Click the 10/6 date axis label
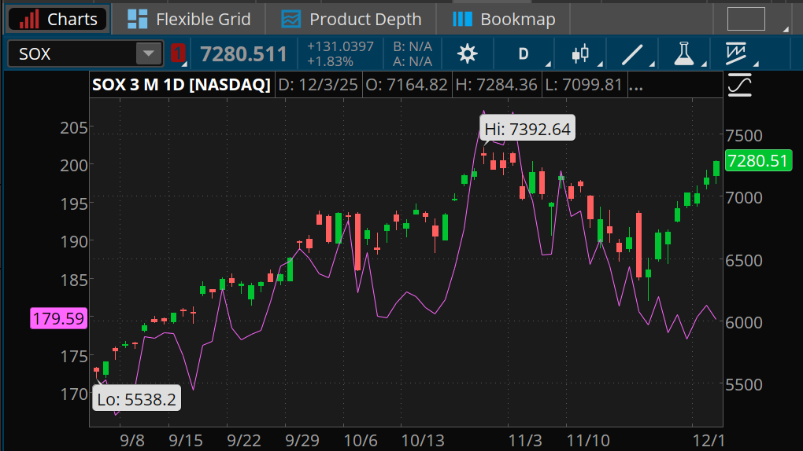The height and width of the screenshot is (451, 803). (361, 440)
